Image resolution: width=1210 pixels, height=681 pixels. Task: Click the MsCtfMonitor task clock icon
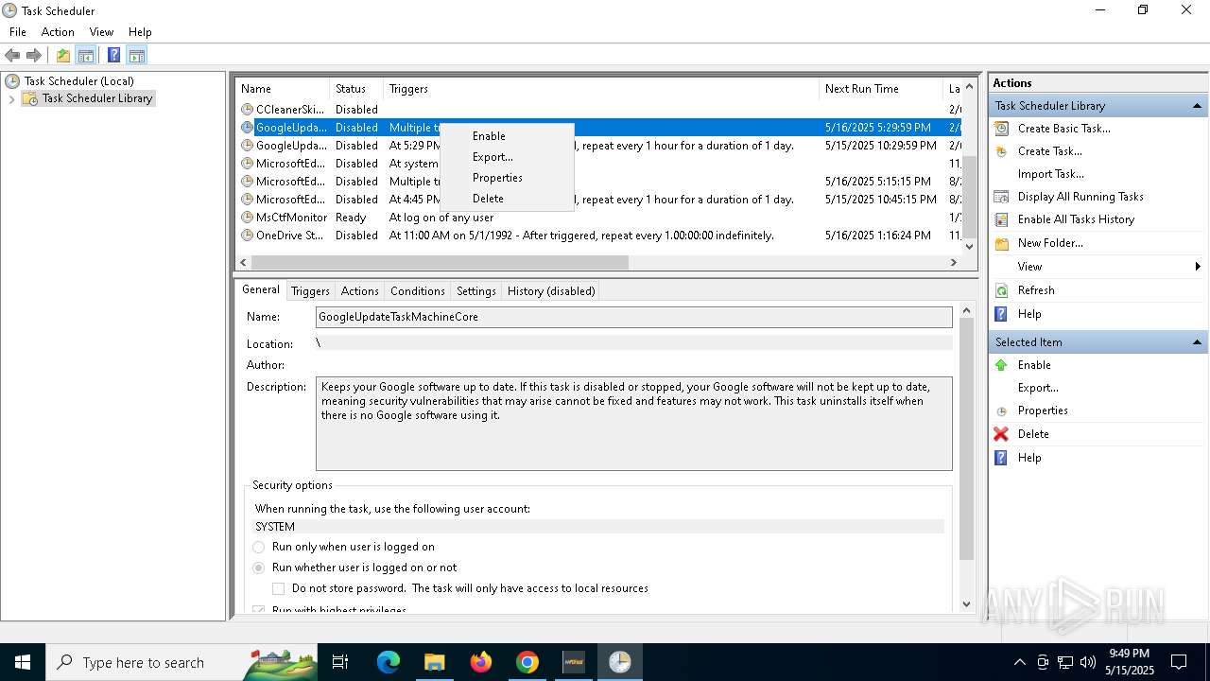coord(247,218)
